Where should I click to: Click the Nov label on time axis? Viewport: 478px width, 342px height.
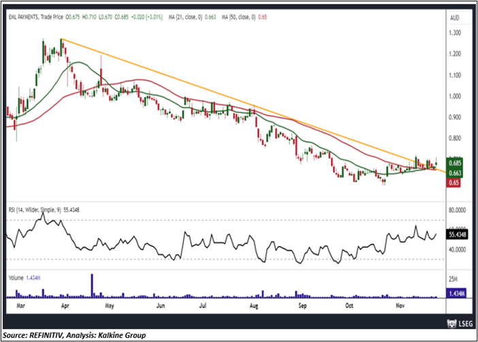[400, 305]
